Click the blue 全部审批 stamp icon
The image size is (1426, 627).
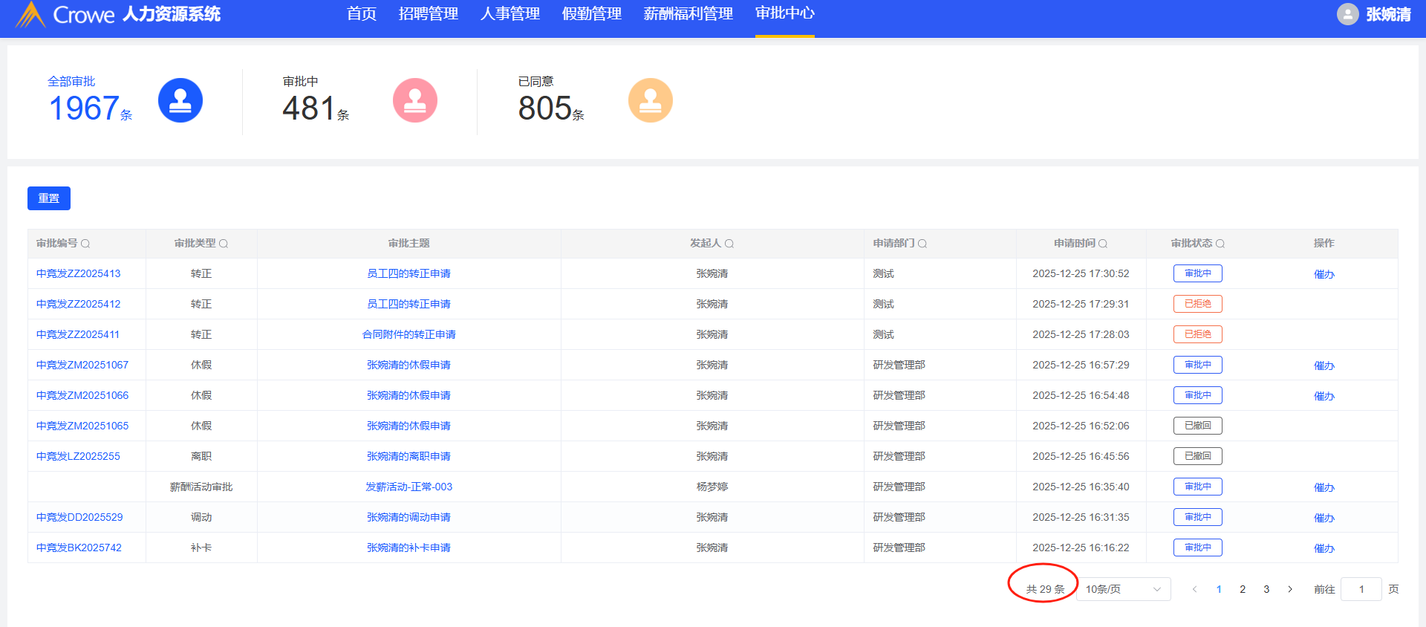(180, 100)
